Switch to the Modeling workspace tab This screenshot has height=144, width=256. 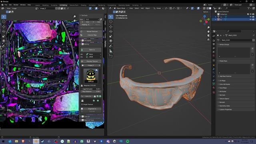(45, 5)
